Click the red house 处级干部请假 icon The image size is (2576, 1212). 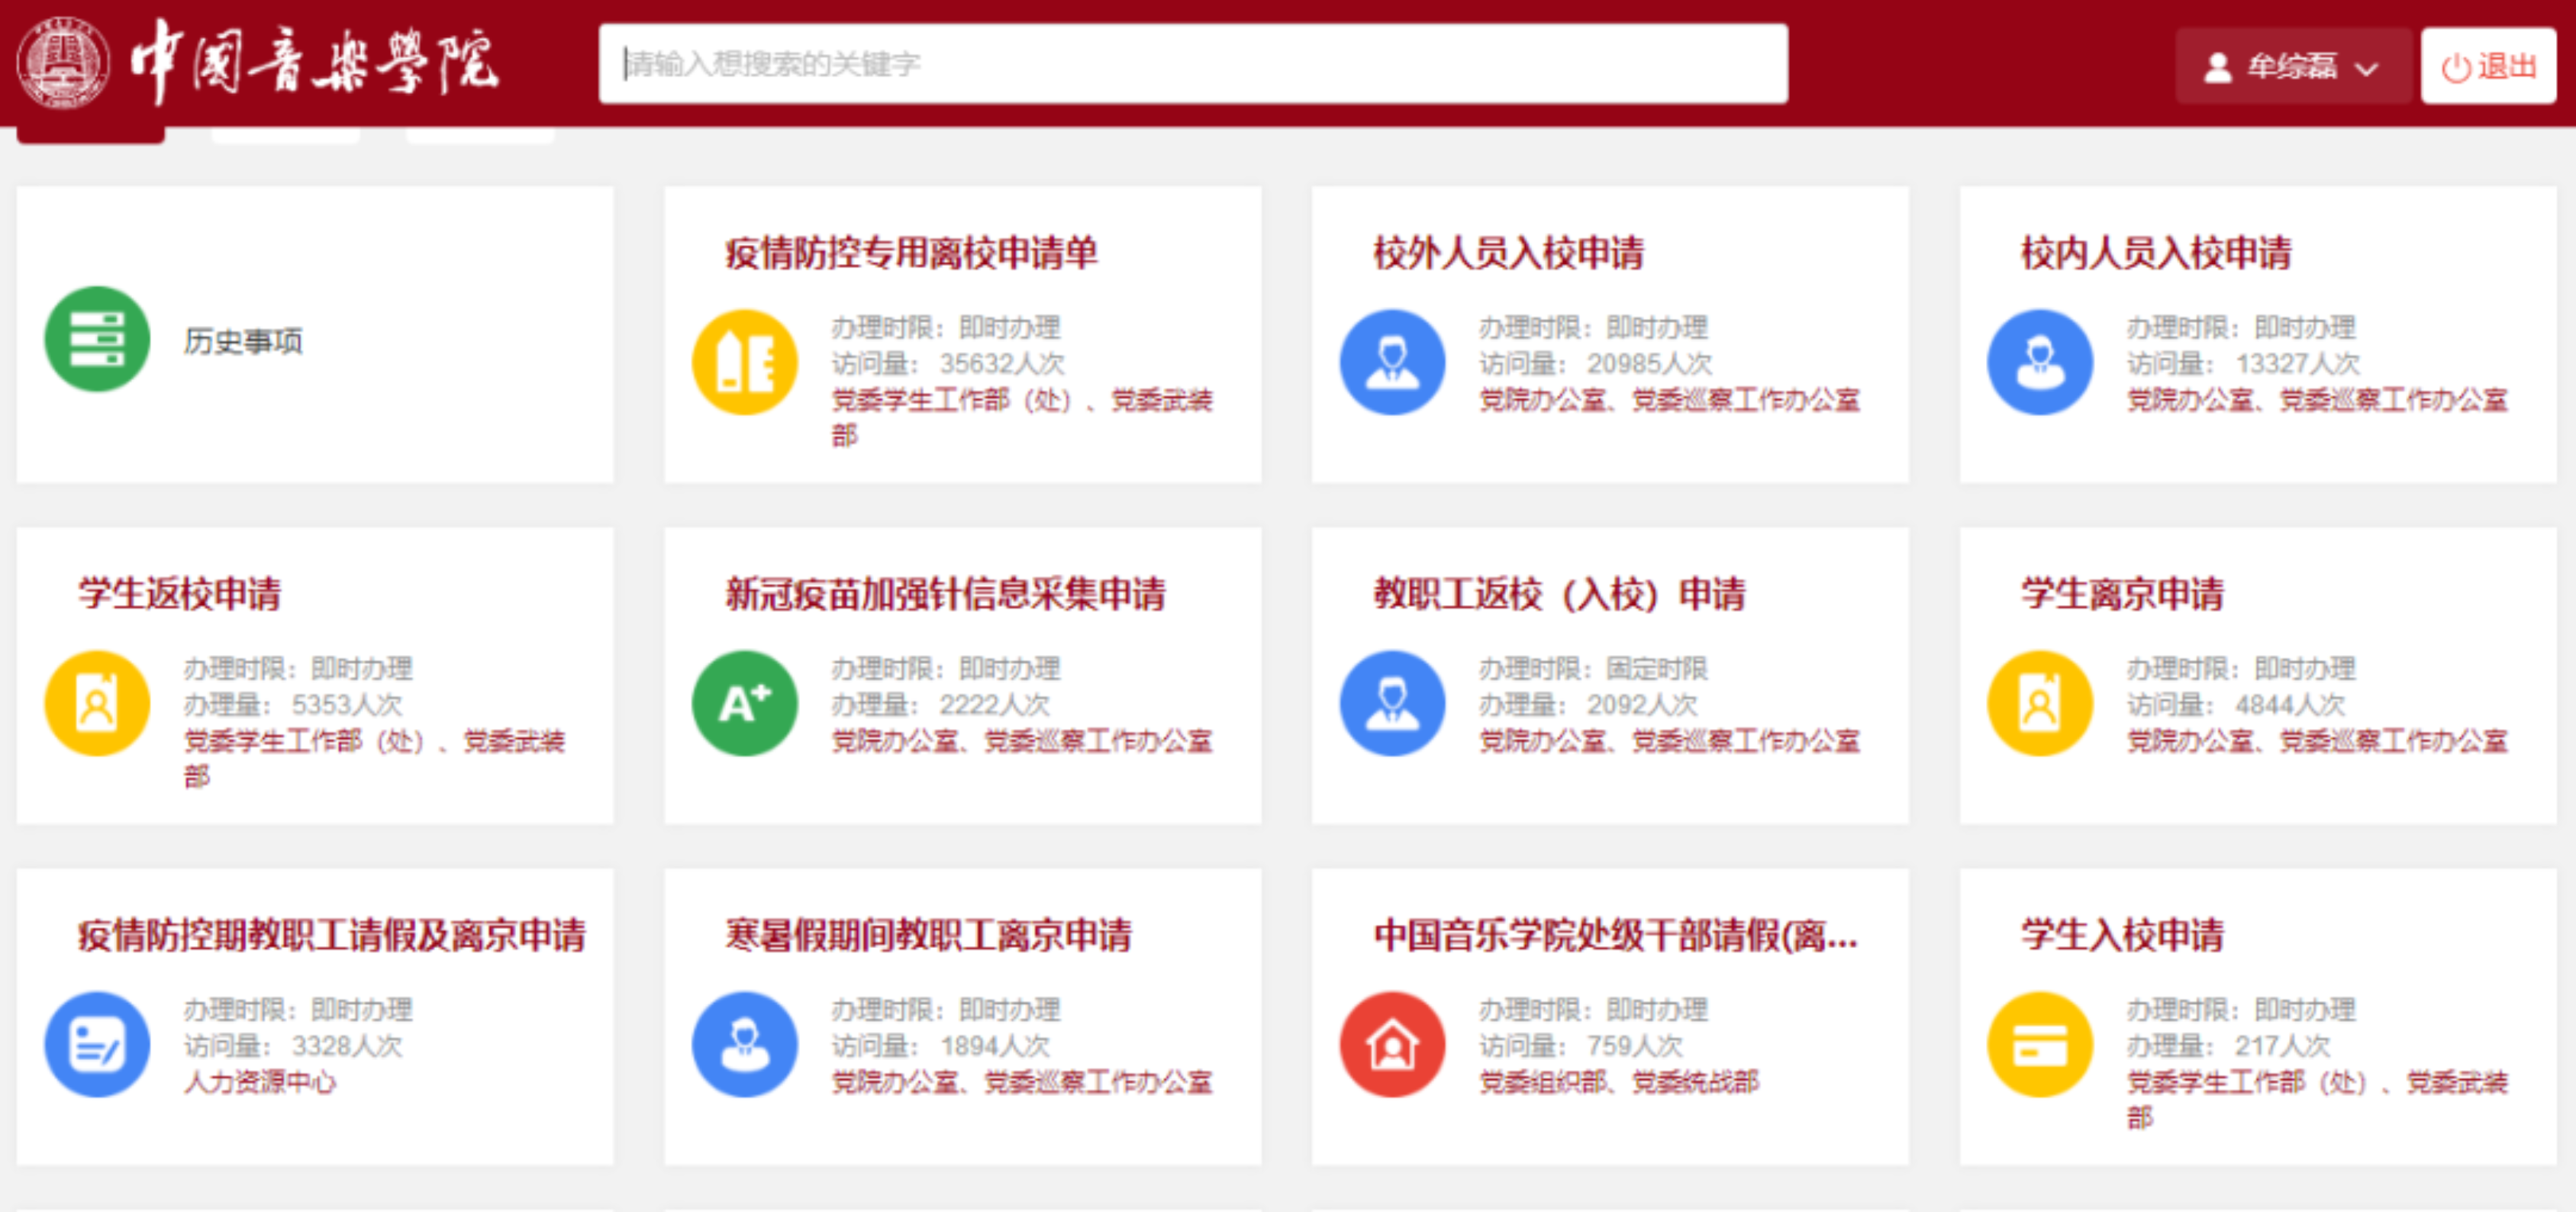coord(1392,1044)
